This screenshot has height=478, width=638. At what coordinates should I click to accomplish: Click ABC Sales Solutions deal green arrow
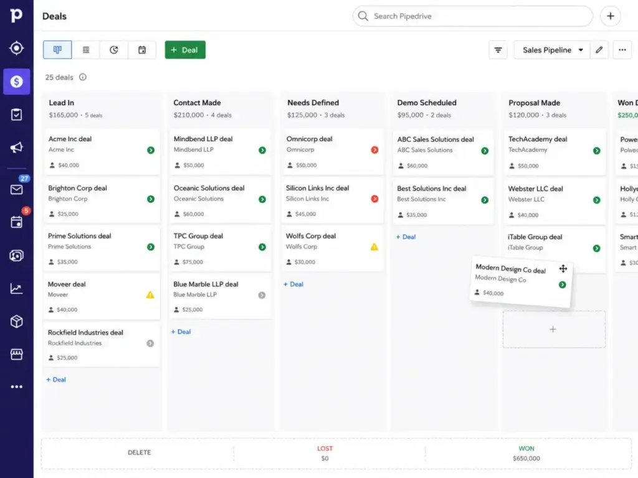pos(485,151)
